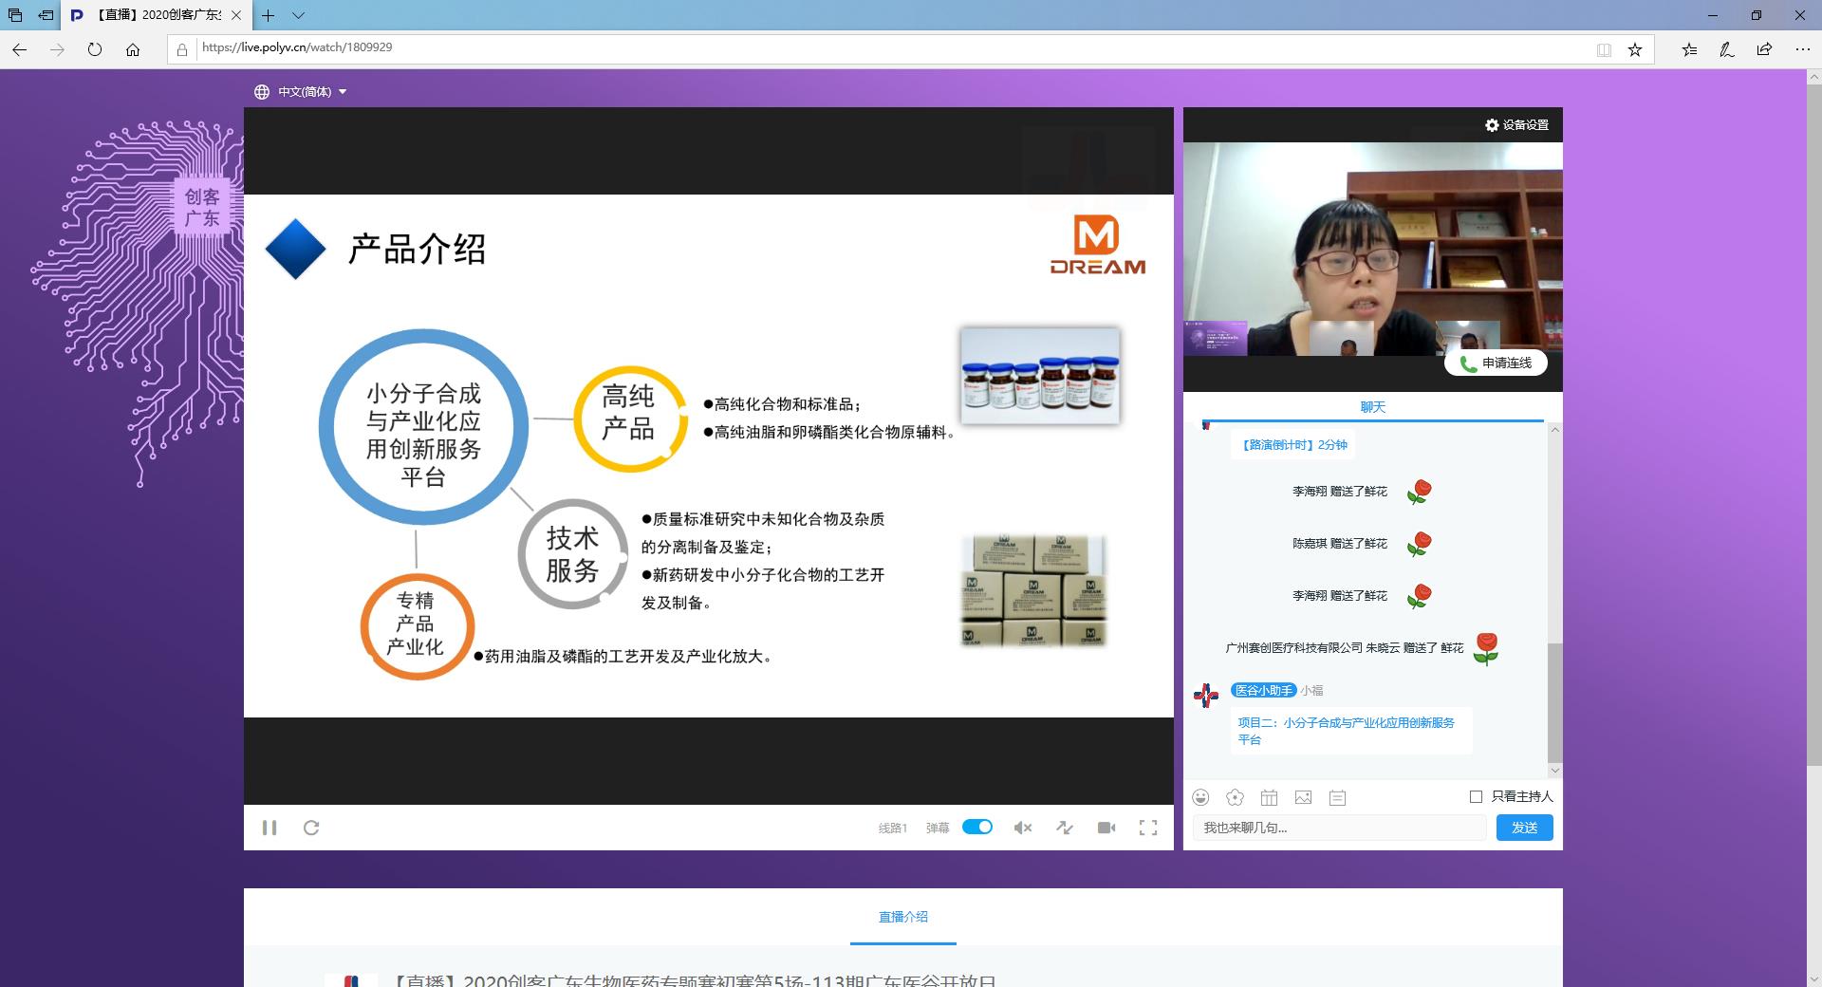The height and width of the screenshot is (987, 1822).
Task: Send a chat message with the 发送 button
Action: coord(1524,828)
